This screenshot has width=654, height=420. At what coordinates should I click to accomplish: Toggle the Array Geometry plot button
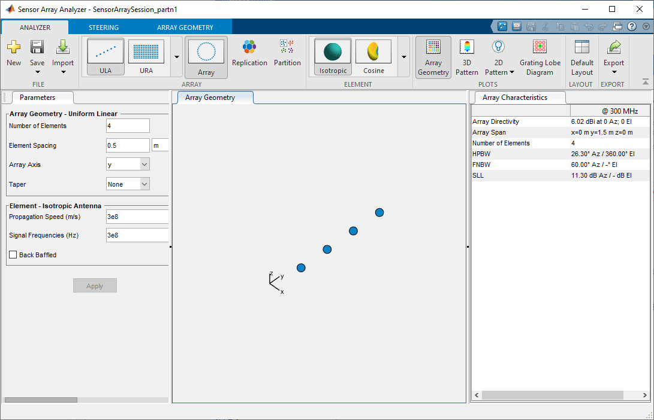(x=433, y=56)
